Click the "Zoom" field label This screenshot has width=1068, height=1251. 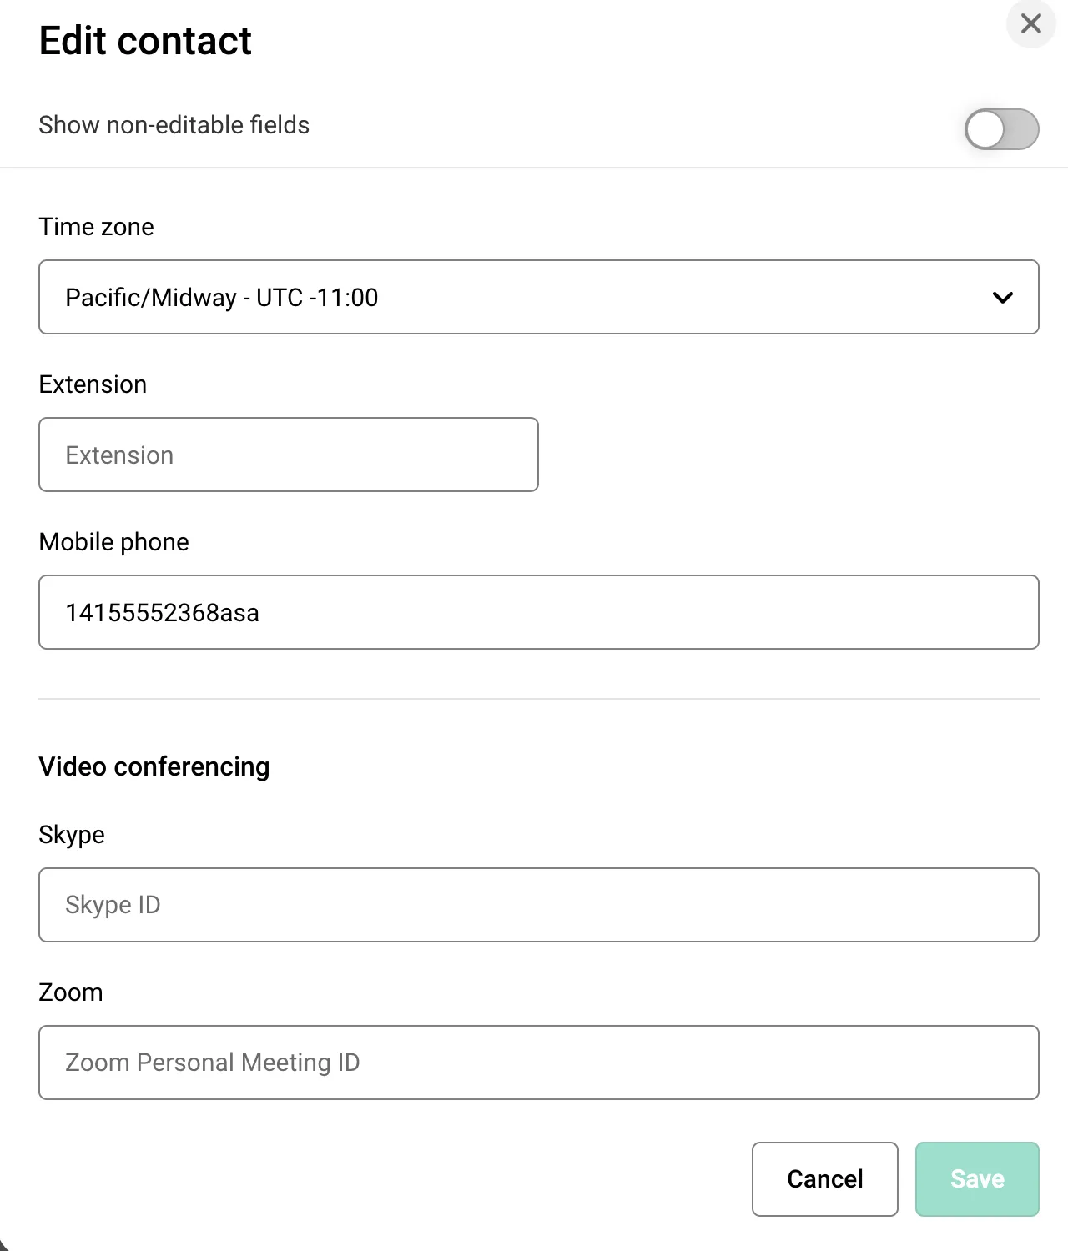tap(71, 992)
